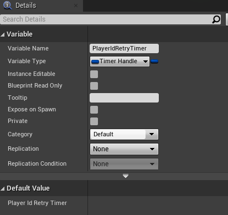
Task: Click the Tooltip text field
Action: click(x=124, y=98)
